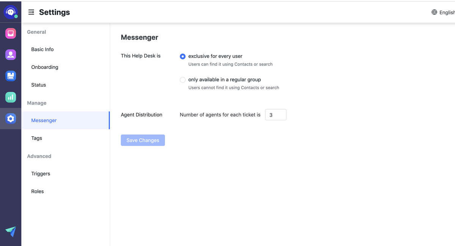Go to Onboarding settings
Viewport: 455px width, 246px height.
45,67
